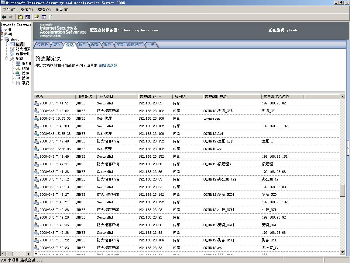Select the anonymous user name cell
This screenshot has width=350, height=263.
point(211,118)
